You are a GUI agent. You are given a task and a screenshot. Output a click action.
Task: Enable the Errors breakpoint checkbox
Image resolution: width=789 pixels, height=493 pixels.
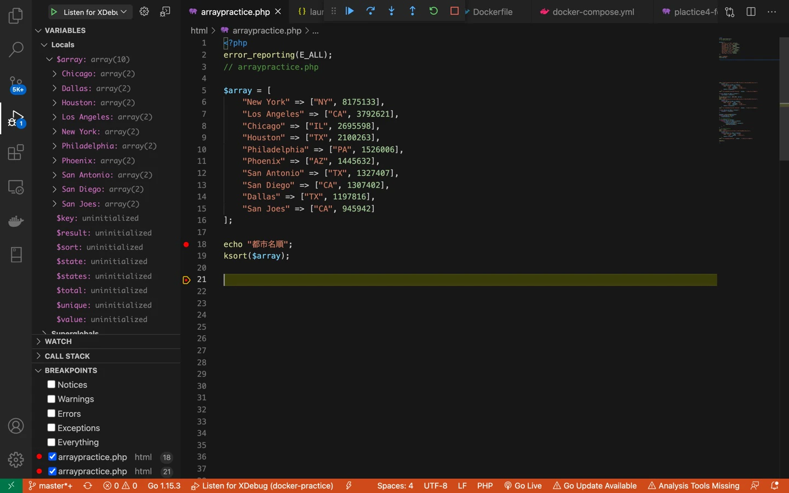52,414
